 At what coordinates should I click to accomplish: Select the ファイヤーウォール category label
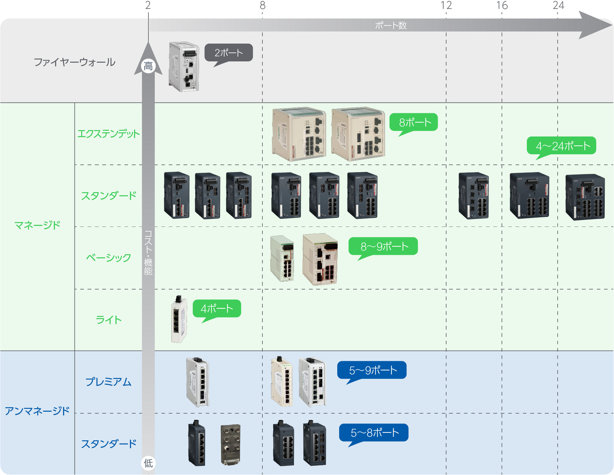pos(75,62)
